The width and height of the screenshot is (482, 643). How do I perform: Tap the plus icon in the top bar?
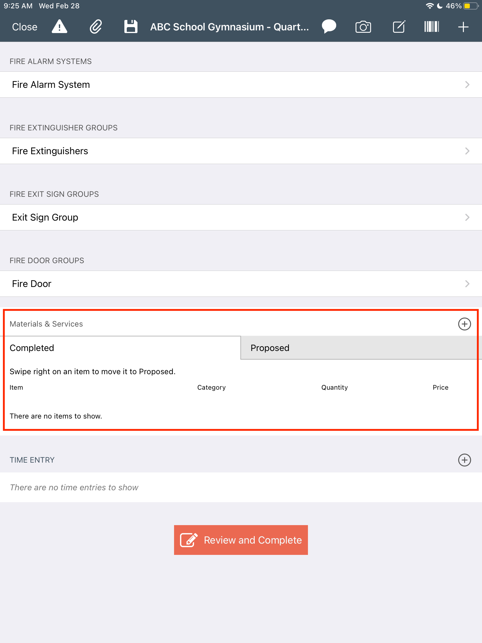pyautogui.click(x=463, y=27)
